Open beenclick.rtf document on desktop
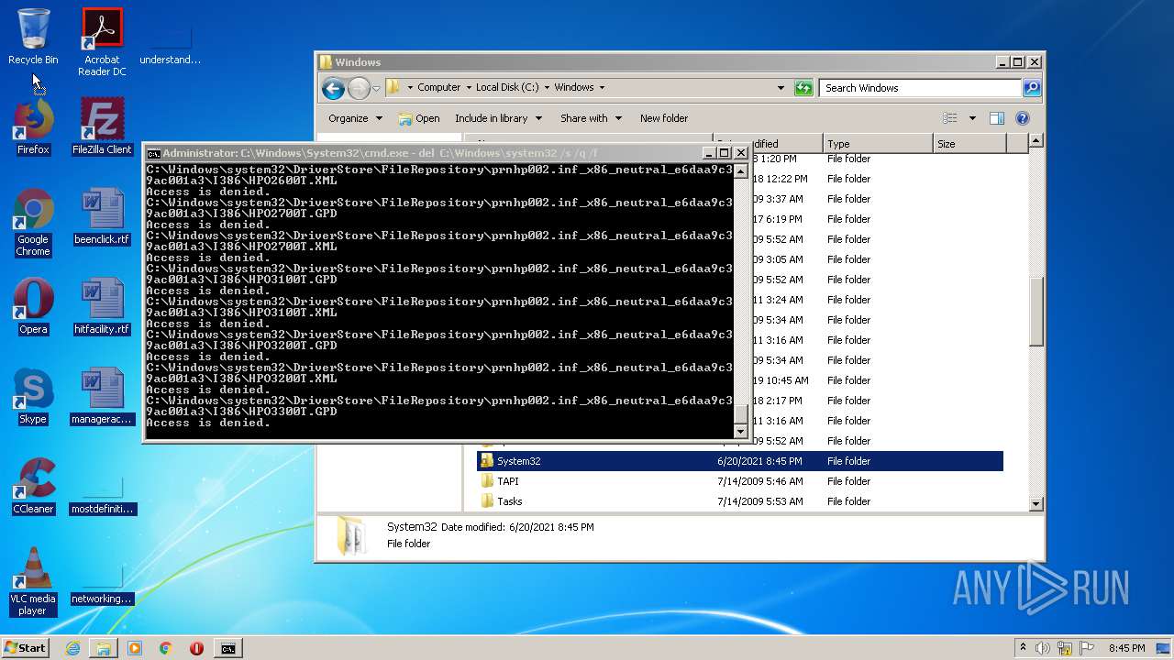1174x660 pixels. coord(102,216)
